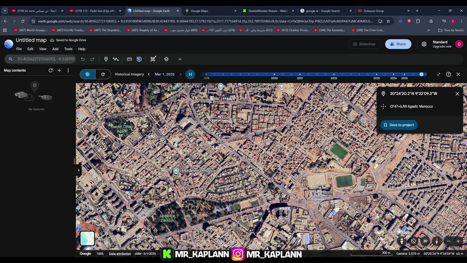467x263 pixels.
Task: Open a new browser tab
Action: point(417,11)
